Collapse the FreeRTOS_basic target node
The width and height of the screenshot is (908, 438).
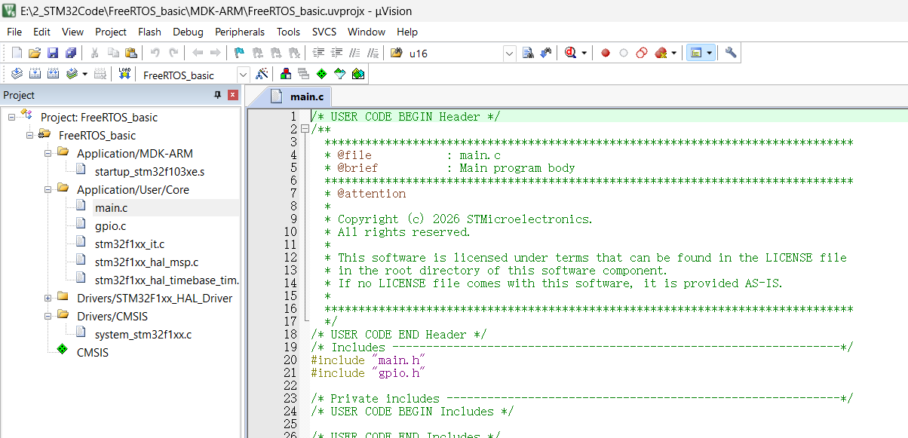[30, 136]
